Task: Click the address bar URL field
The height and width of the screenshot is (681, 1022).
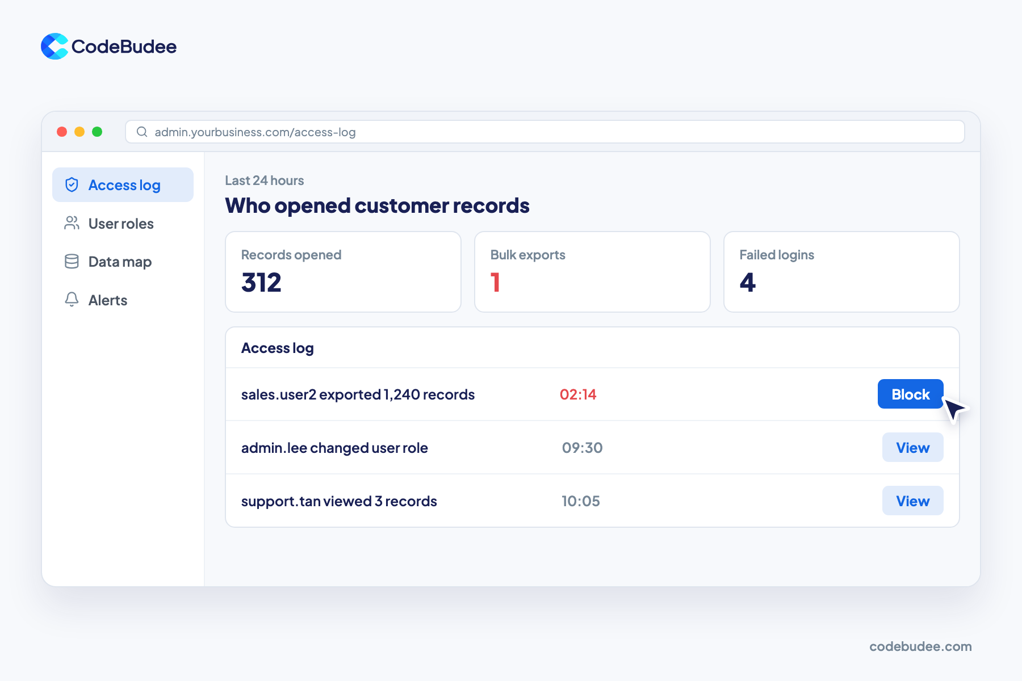Action: coord(544,132)
